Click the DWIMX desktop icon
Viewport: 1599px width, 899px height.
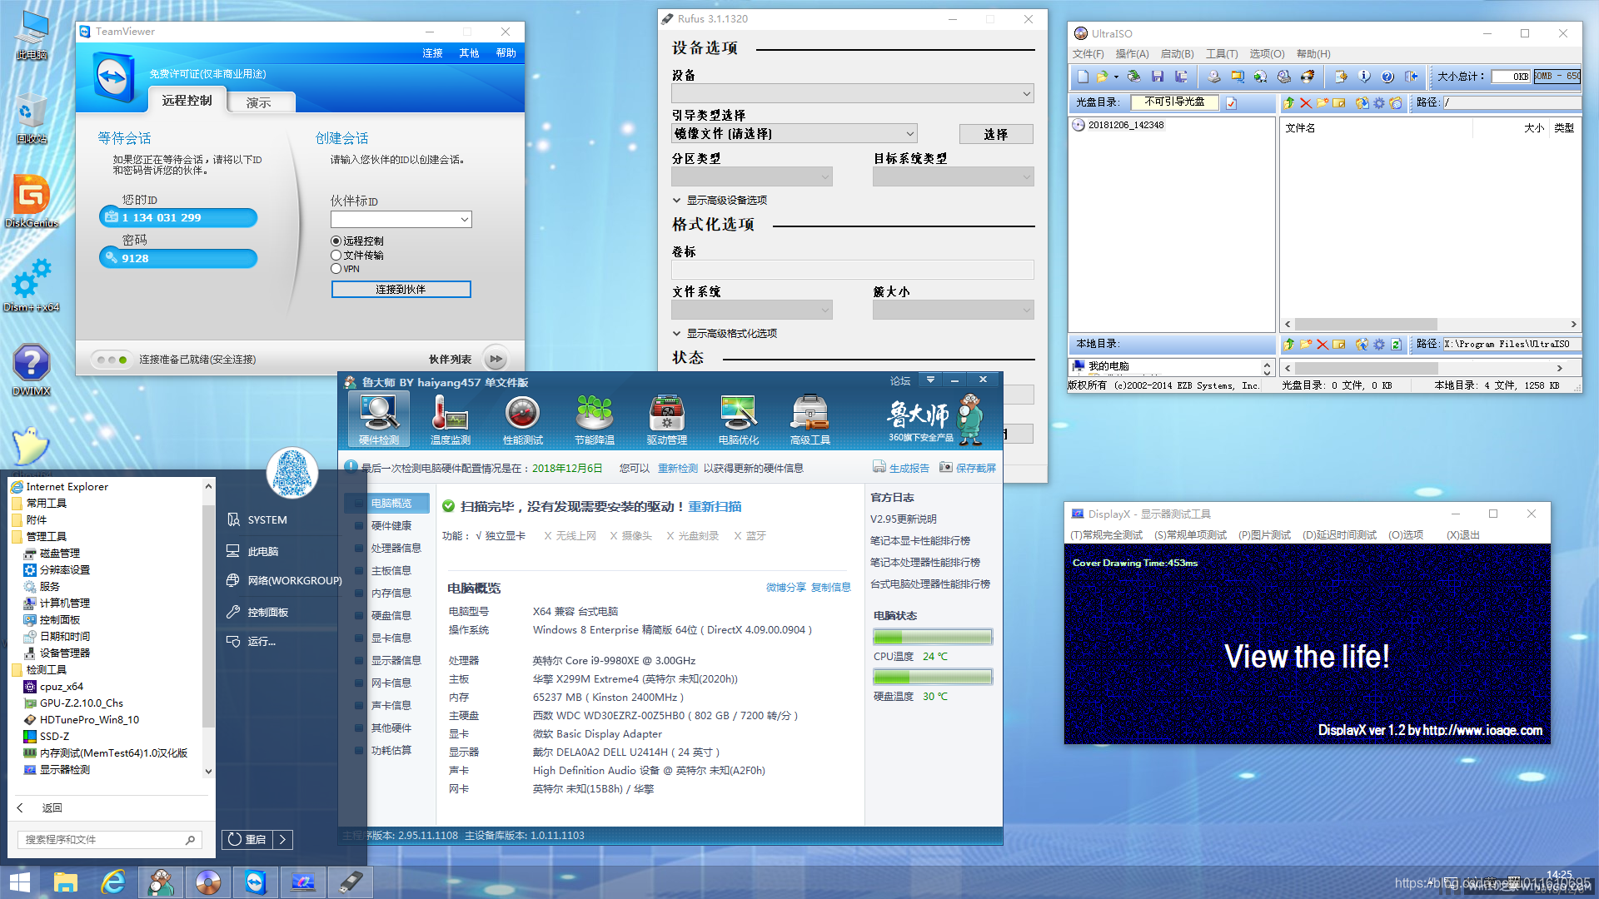[32, 370]
